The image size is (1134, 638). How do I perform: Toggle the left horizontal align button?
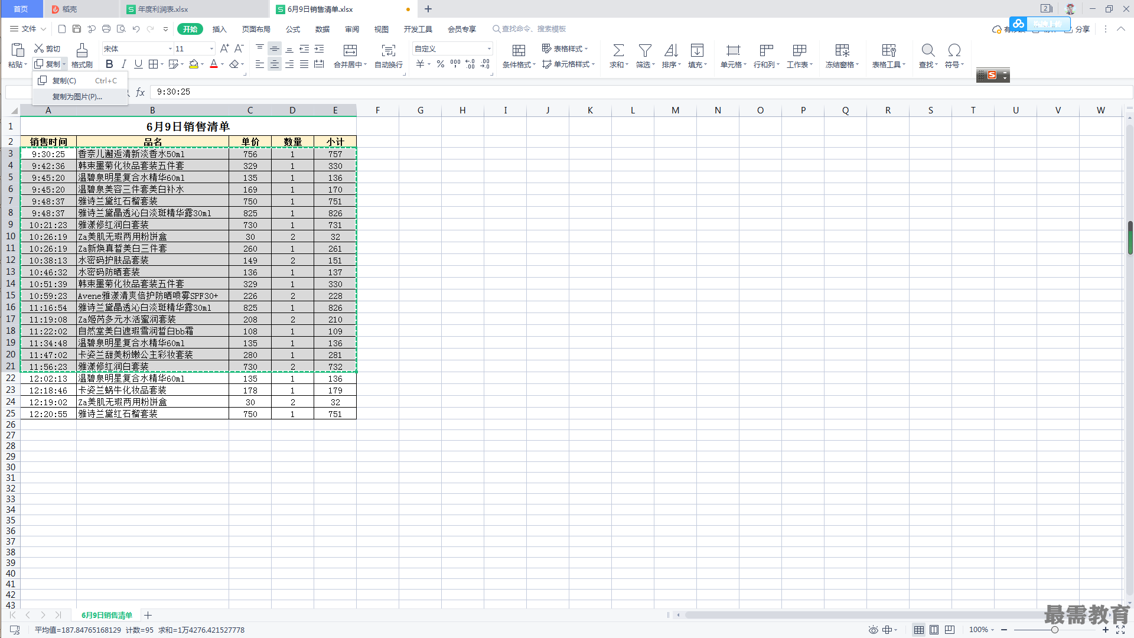260,64
